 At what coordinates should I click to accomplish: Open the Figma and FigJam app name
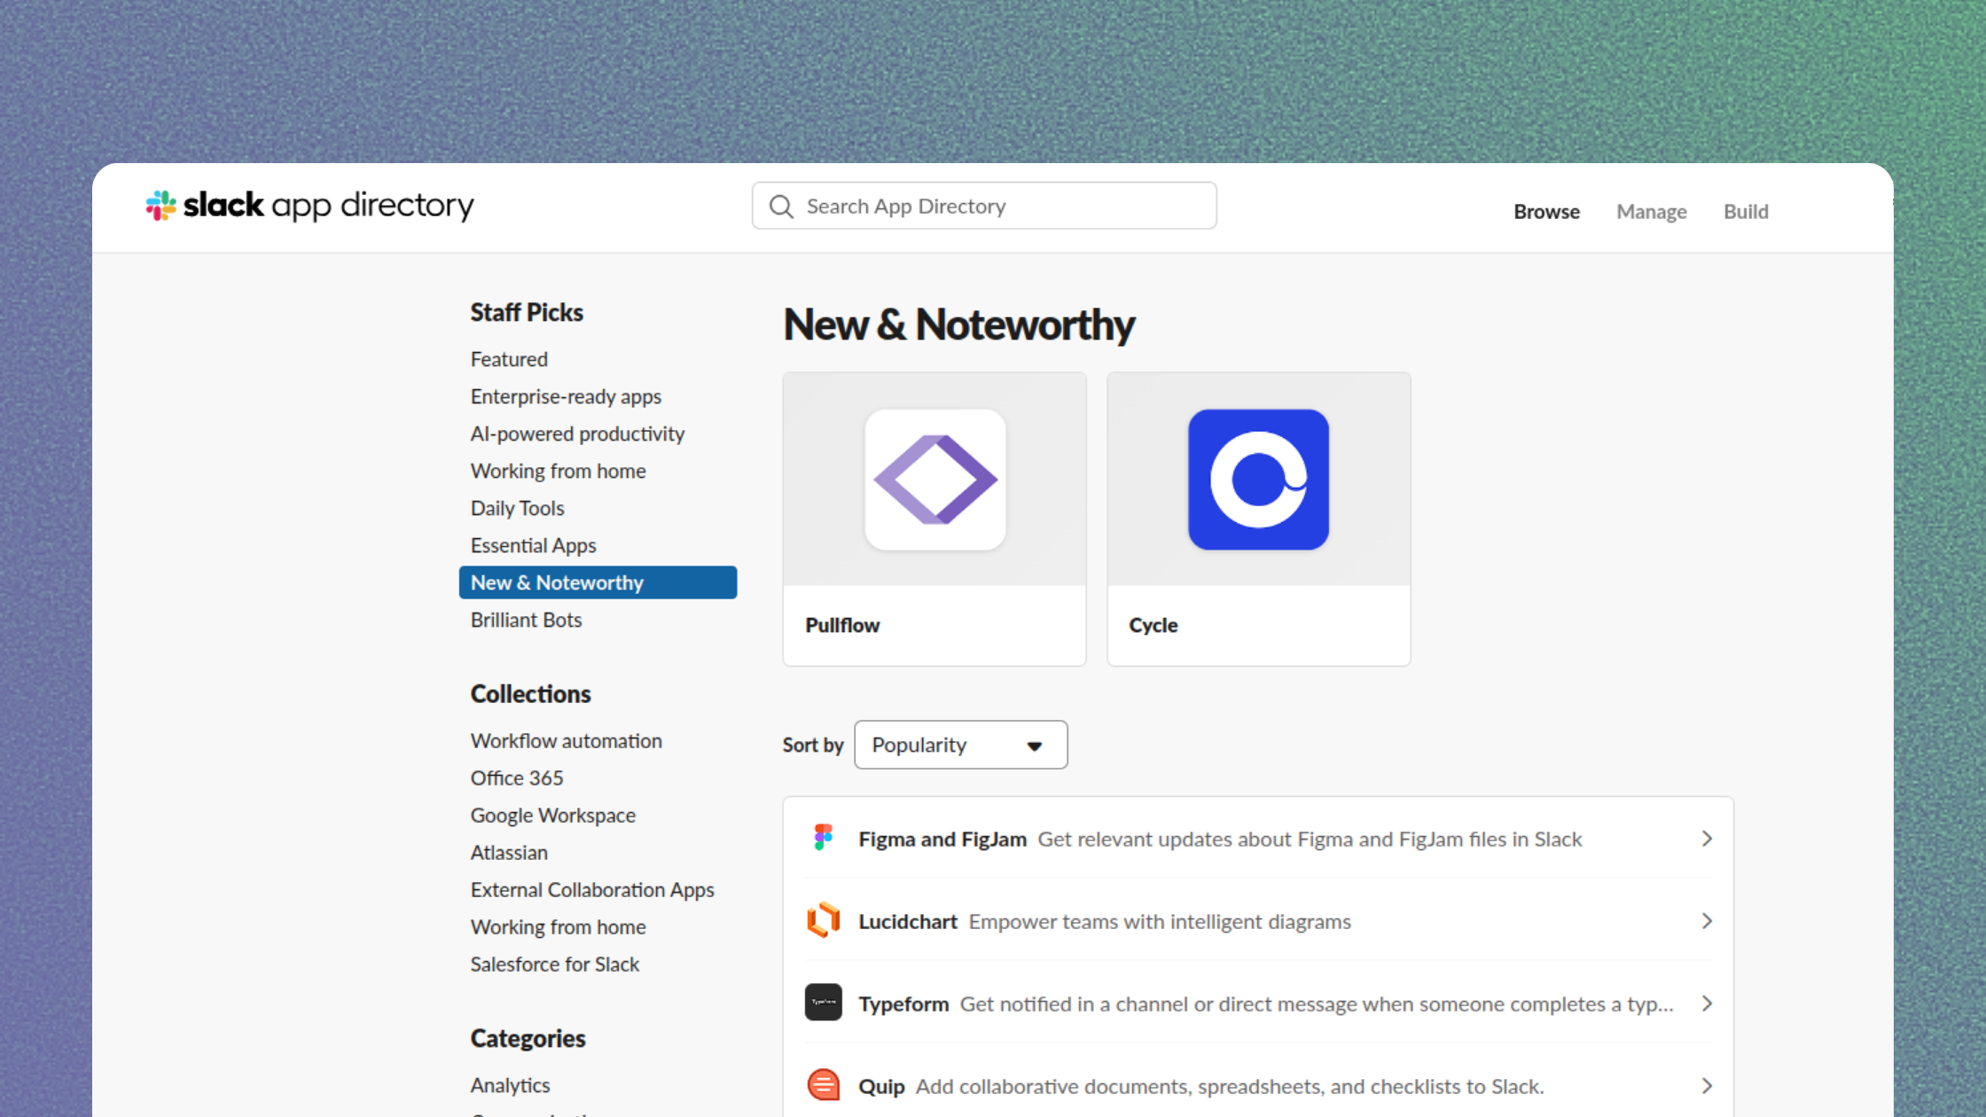[x=942, y=839]
